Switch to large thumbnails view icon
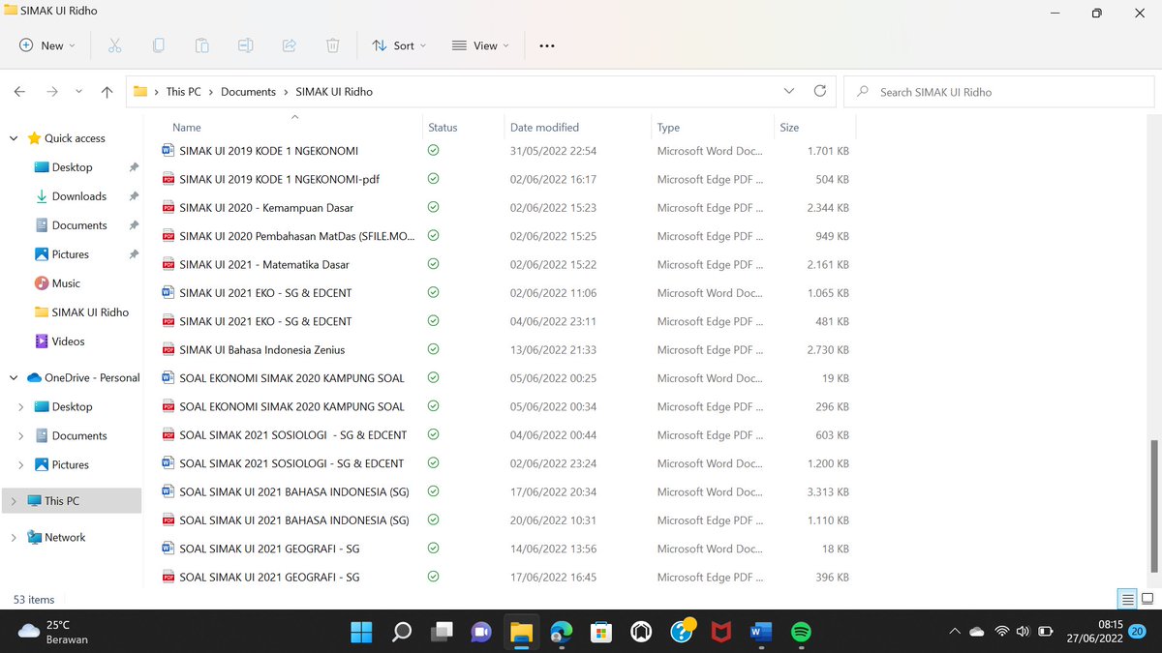The width and height of the screenshot is (1162, 653). (1147, 599)
